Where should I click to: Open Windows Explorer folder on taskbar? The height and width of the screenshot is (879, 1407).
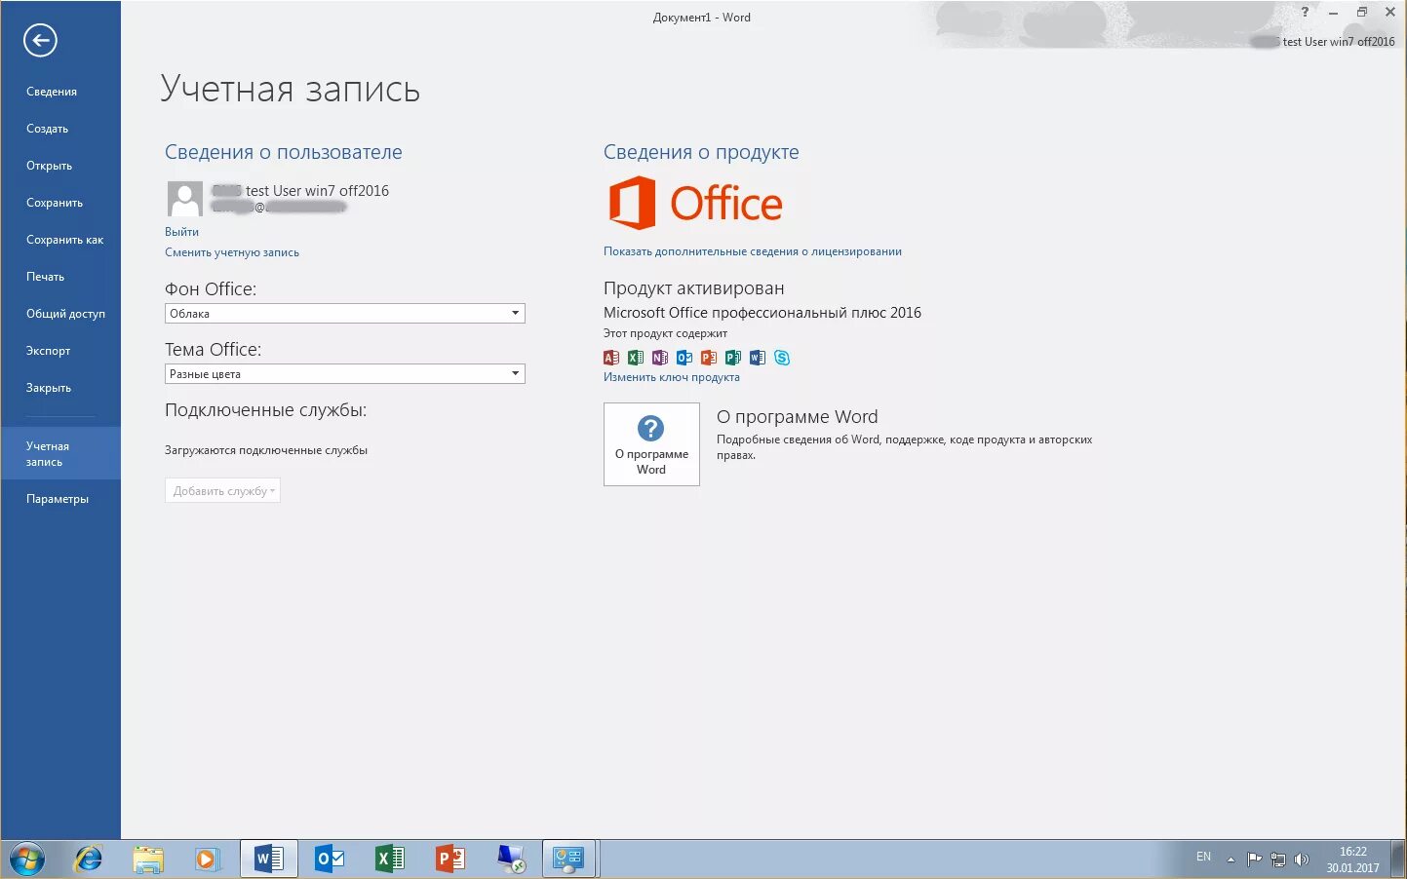coord(148,859)
